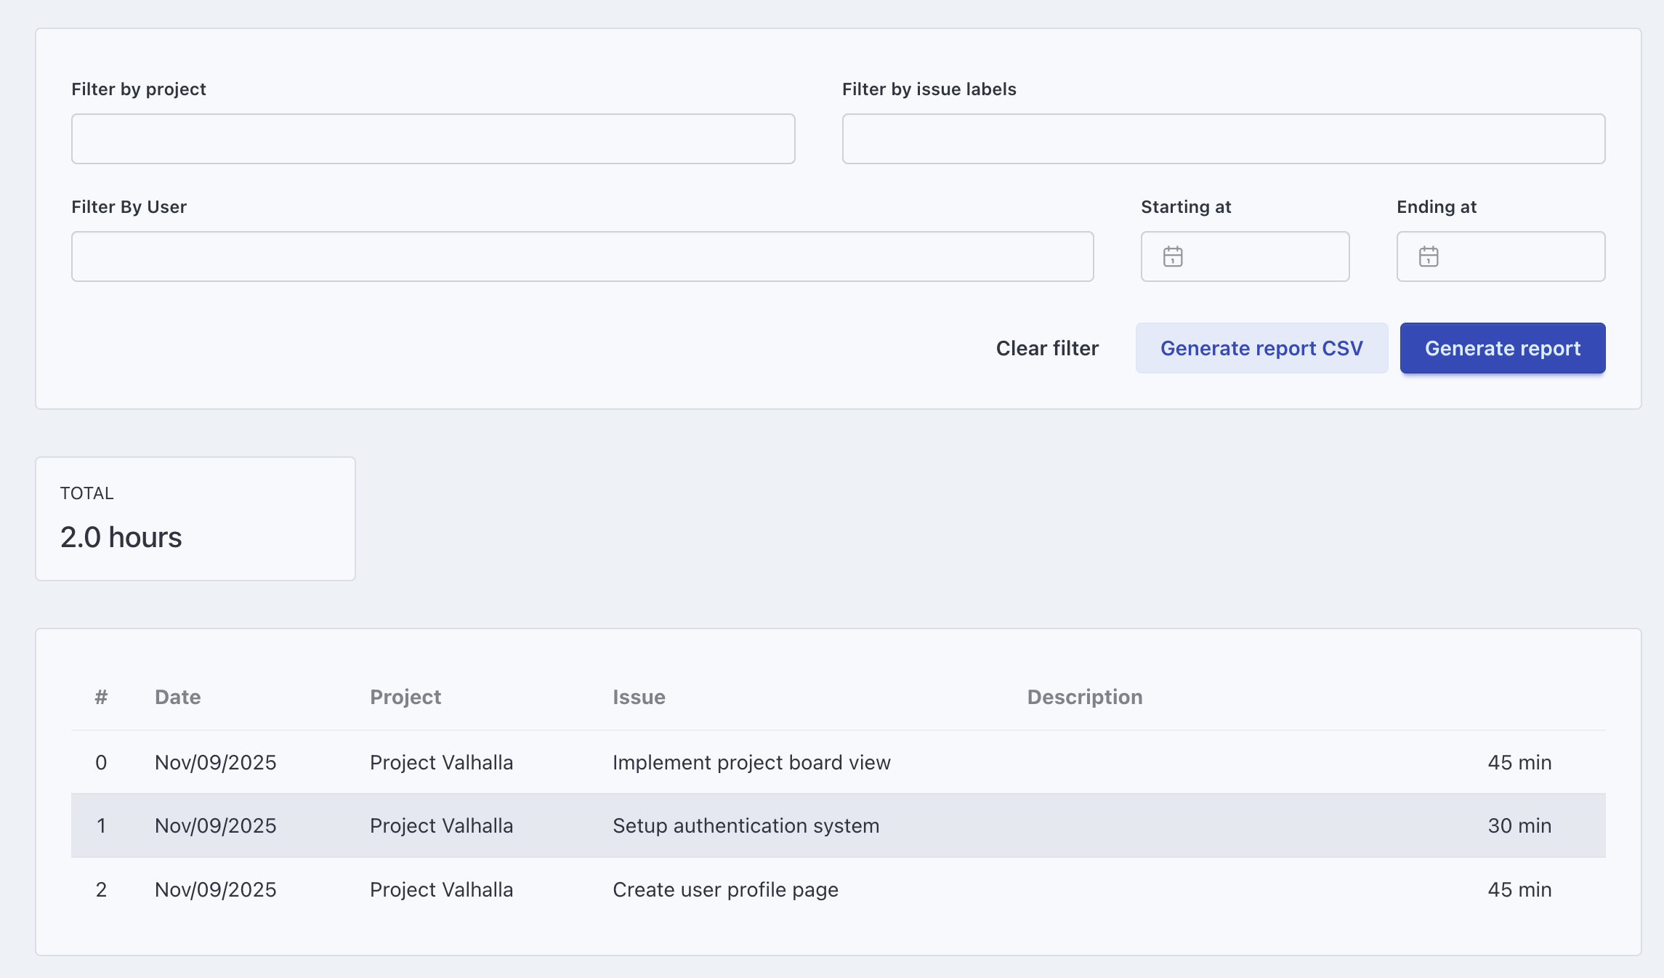
Task: Click the Generate report CSV button
Action: pos(1261,348)
